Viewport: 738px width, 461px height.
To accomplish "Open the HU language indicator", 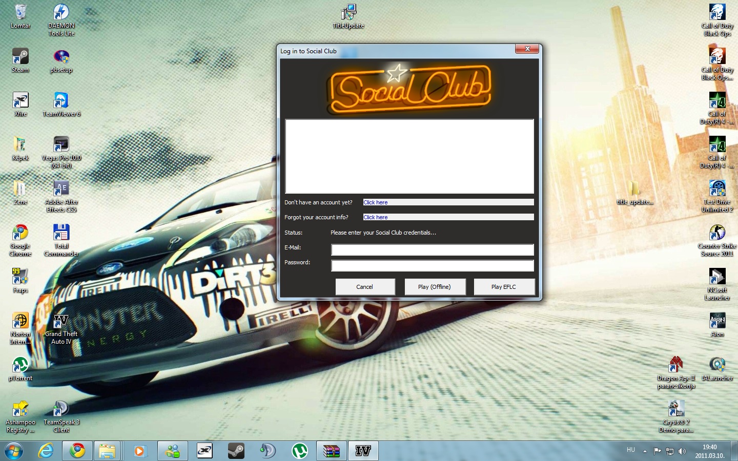I will (631, 450).
